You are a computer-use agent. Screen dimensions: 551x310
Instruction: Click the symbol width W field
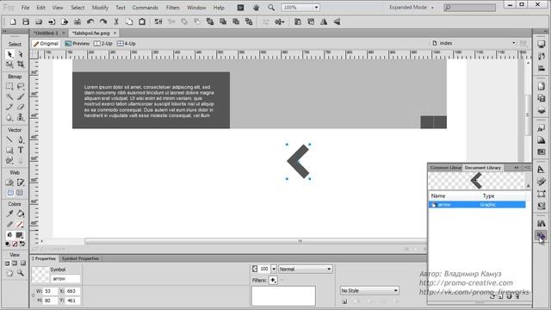50,291
